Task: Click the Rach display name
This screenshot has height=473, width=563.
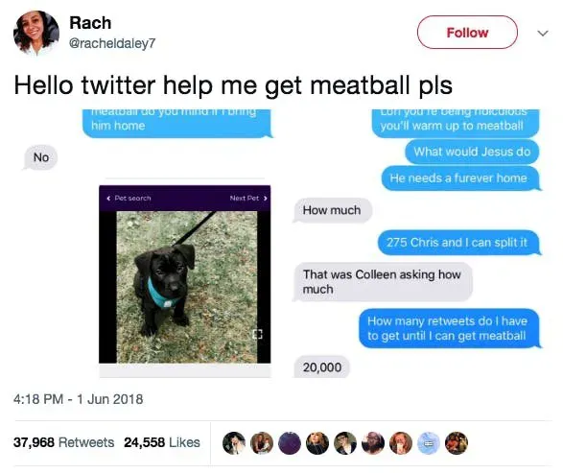Action: pos(90,23)
